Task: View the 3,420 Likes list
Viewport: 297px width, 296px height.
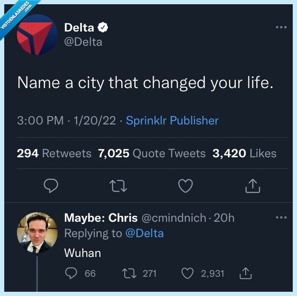Action: pyautogui.click(x=244, y=153)
